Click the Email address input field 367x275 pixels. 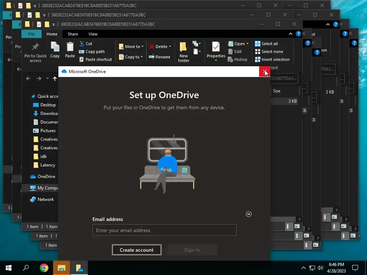click(164, 230)
